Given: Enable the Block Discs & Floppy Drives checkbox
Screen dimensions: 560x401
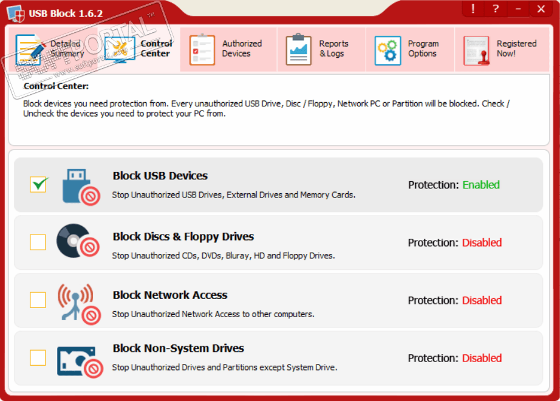Looking at the screenshot, I should click(38, 242).
